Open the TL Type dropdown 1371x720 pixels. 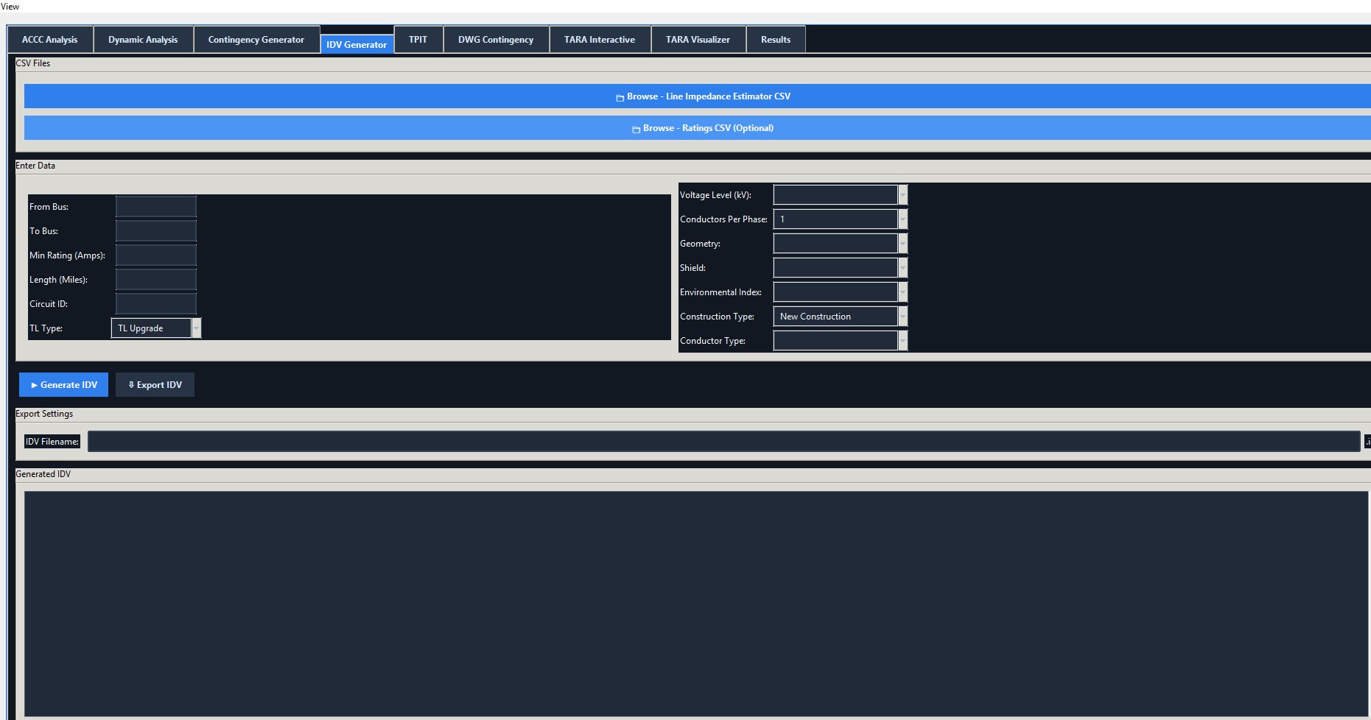click(156, 328)
